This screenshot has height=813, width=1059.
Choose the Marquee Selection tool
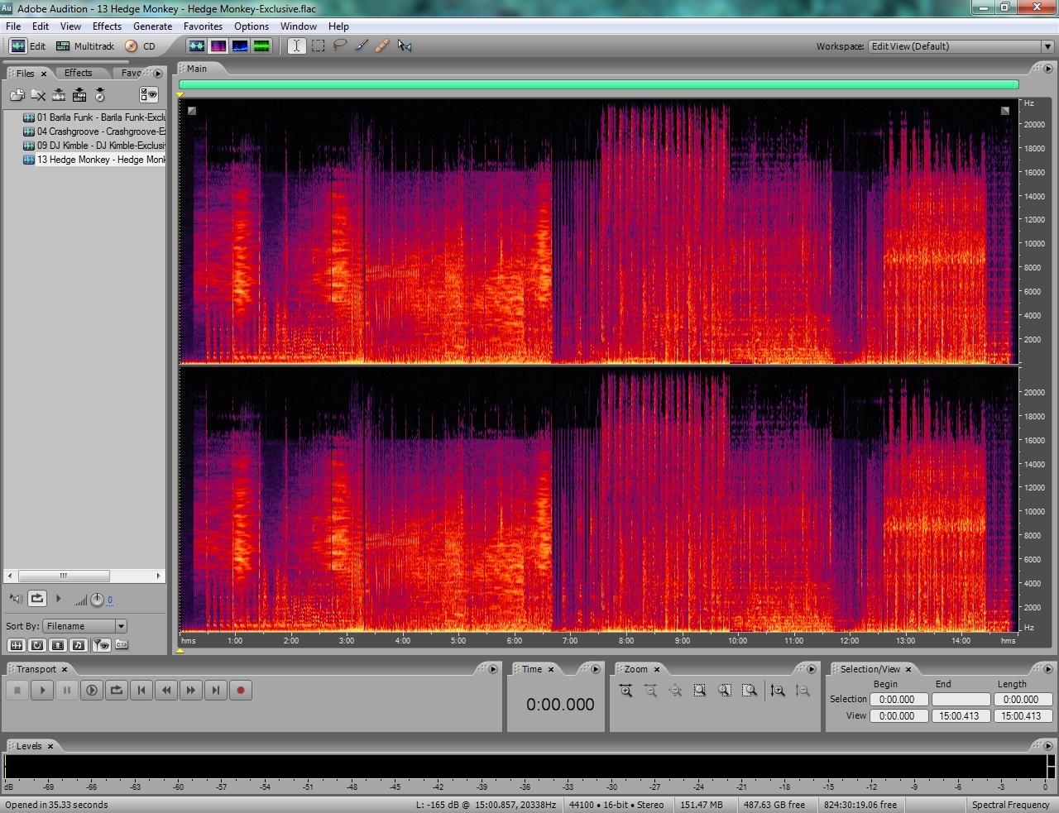click(x=319, y=46)
